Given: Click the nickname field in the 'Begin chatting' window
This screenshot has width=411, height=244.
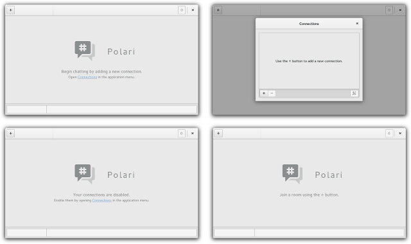Looking at the screenshot, I should click(26, 109).
